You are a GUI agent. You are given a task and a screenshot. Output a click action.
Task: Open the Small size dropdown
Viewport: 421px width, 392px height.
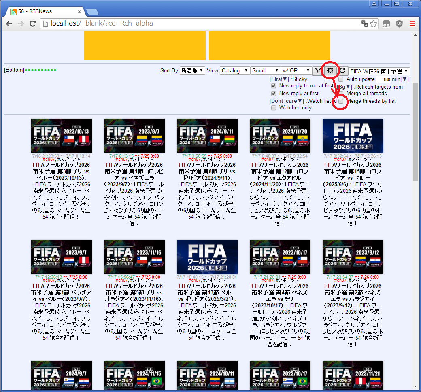[x=265, y=70]
